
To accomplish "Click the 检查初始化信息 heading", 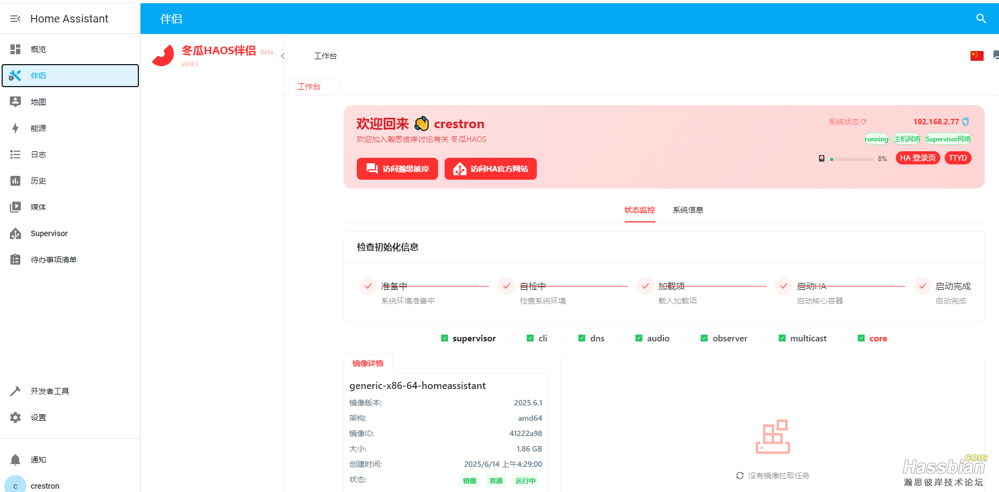I will 388,247.
